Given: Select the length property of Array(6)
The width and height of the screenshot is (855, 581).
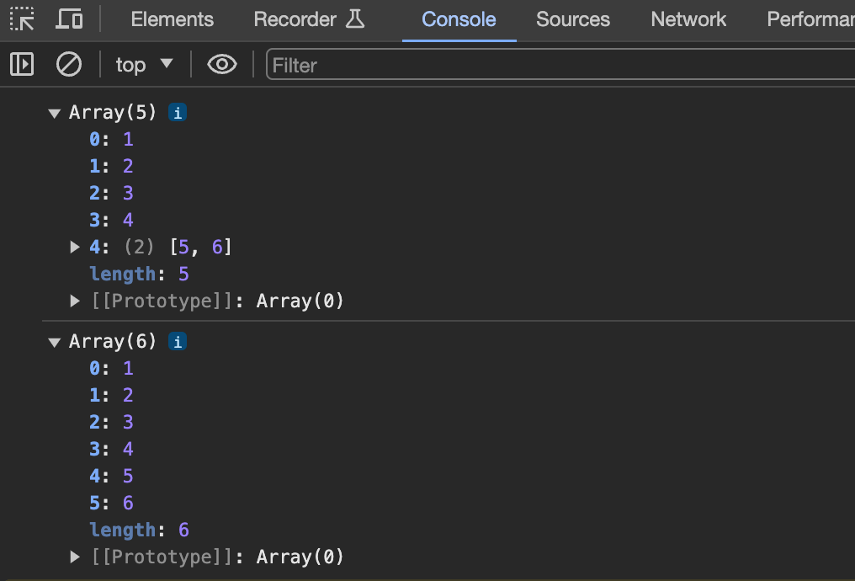Looking at the screenshot, I should (x=123, y=530).
